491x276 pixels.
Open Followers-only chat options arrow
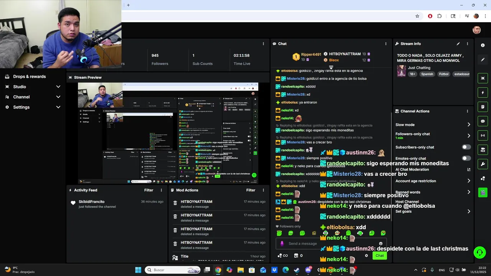469,136
